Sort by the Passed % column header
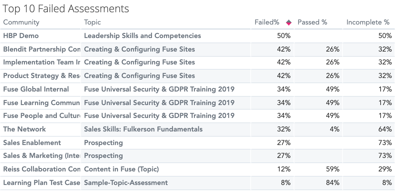The height and width of the screenshot is (194, 399). pyautogui.click(x=312, y=22)
